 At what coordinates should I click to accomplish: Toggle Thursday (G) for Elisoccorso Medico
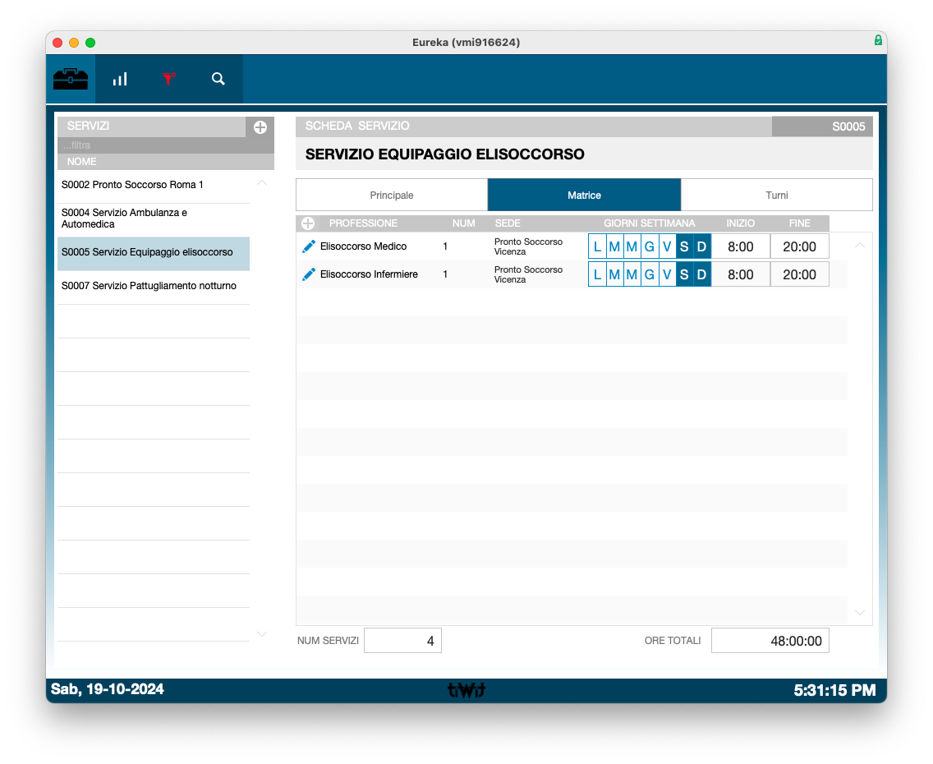649,246
